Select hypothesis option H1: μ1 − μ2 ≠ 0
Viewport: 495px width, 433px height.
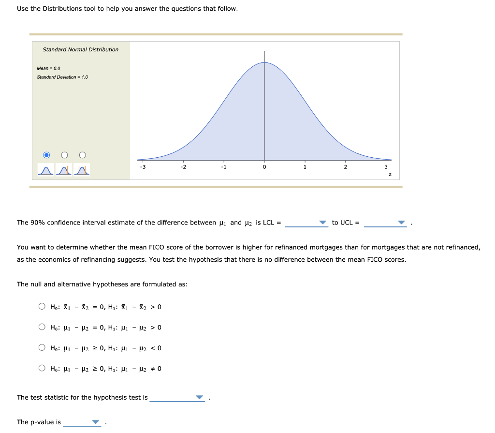42,367
